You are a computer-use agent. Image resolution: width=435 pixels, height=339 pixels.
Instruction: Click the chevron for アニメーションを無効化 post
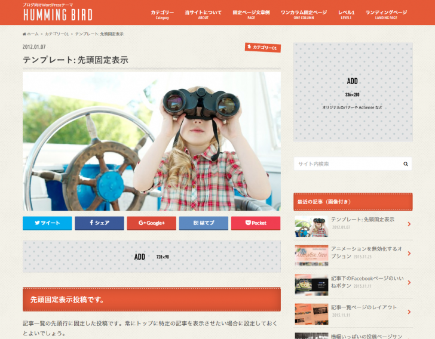coord(409,253)
